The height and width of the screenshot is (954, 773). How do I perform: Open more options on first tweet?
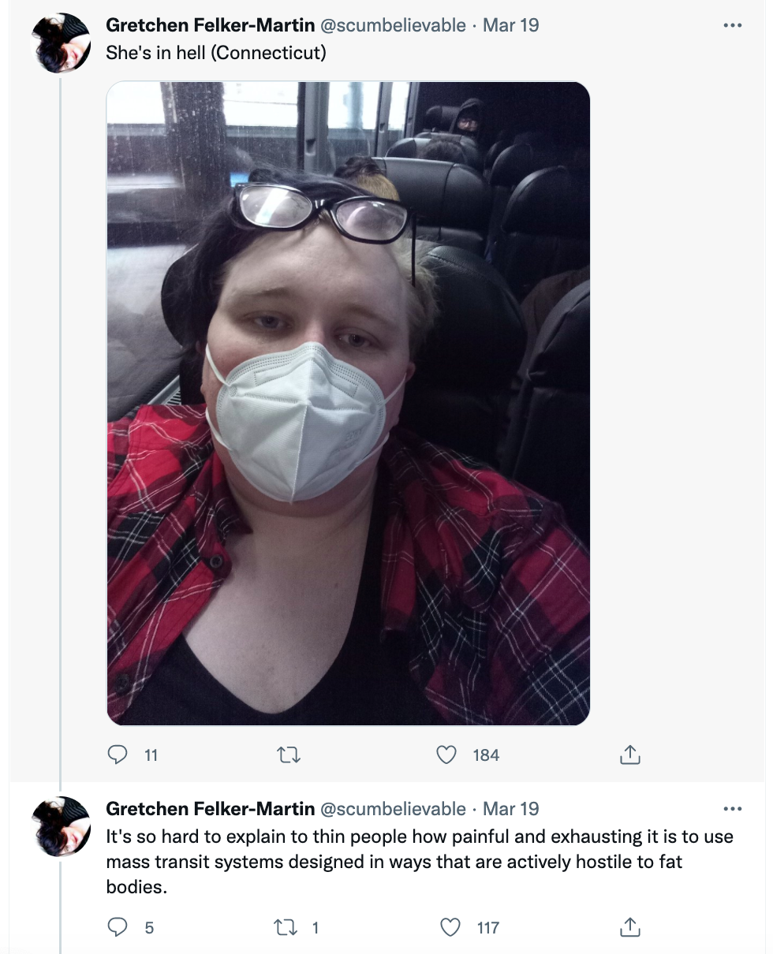[733, 25]
